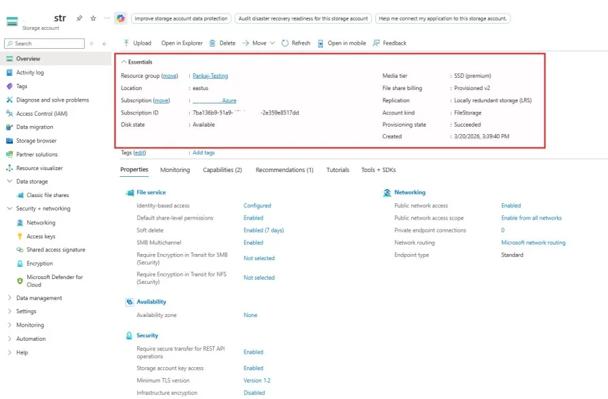Click the Data migration icon

[x=9, y=127]
